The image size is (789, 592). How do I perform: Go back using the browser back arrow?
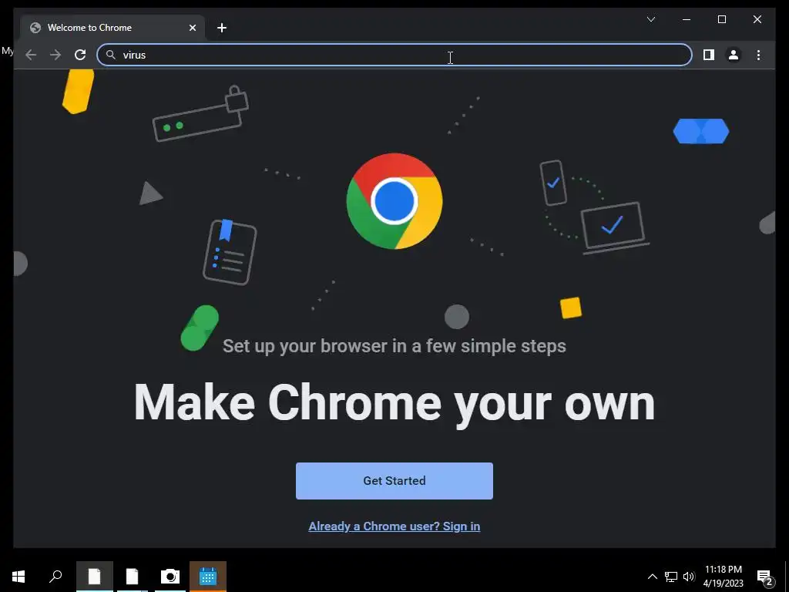[31, 55]
